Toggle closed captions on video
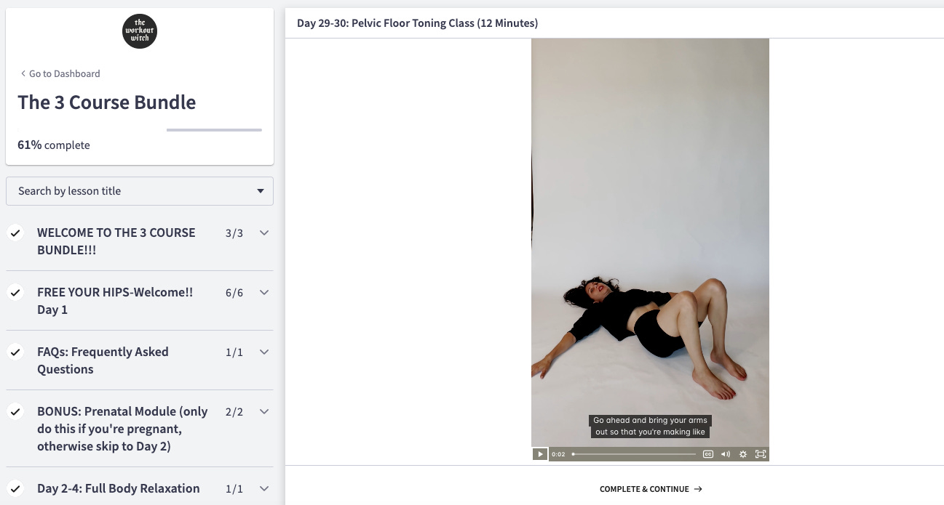The image size is (944, 505). coord(708,454)
